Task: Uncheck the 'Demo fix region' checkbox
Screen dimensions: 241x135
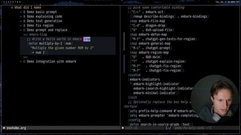Action: [x=24, y=25]
